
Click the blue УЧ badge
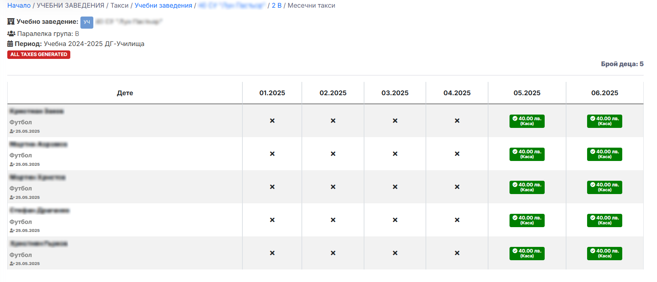(x=87, y=22)
